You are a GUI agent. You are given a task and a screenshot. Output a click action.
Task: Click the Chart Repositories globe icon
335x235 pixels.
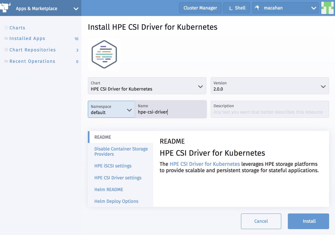[6, 50]
